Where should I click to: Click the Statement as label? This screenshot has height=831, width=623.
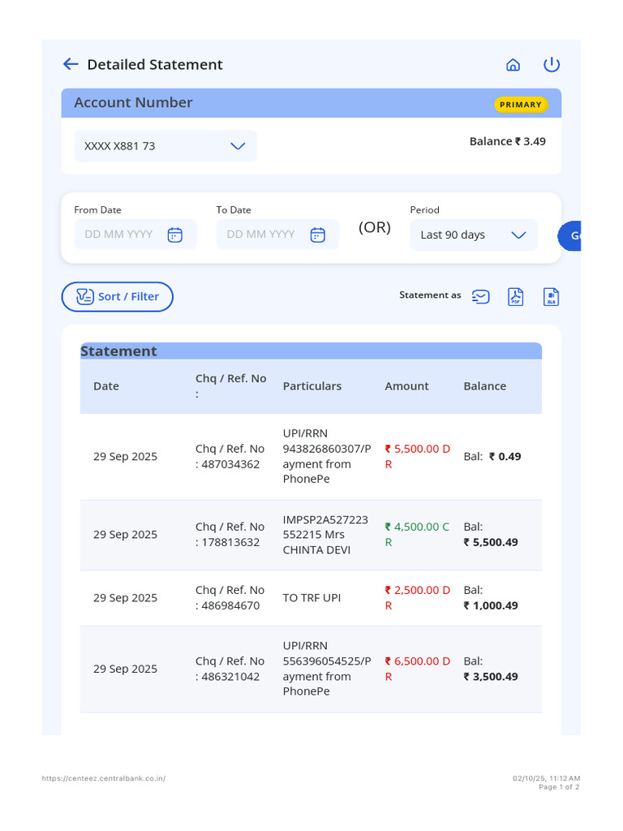[430, 295]
